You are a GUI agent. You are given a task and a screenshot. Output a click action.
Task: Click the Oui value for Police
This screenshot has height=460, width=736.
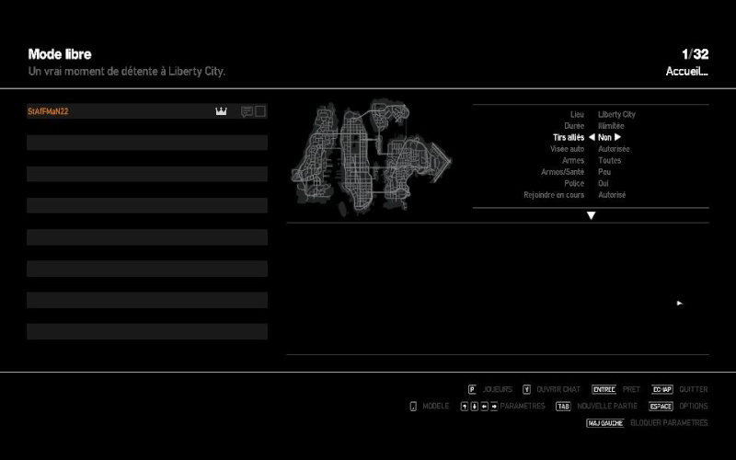pyautogui.click(x=604, y=183)
